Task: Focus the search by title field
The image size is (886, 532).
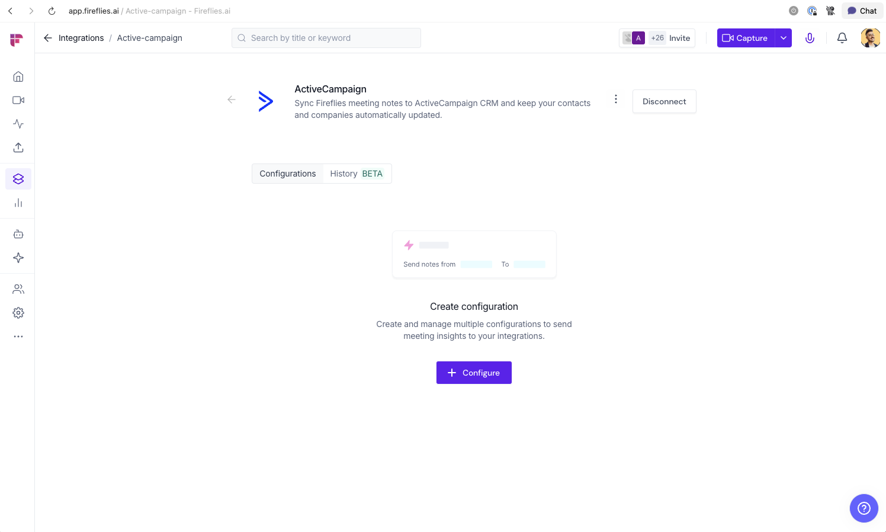Action: 326,38
